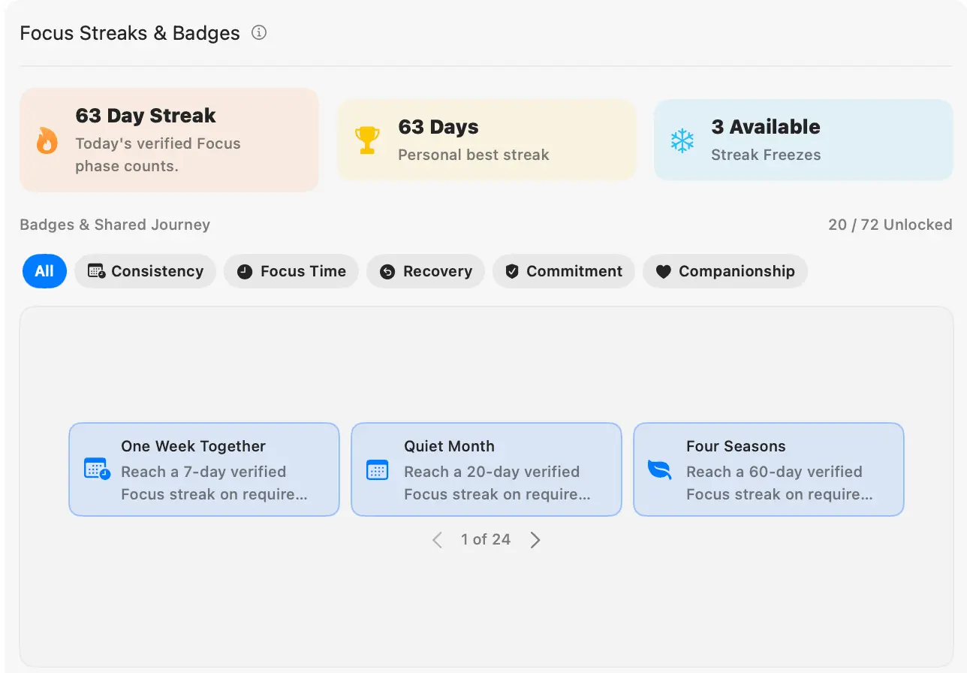
Task: Click the Personal best streak label
Action: click(x=474, y=155)
